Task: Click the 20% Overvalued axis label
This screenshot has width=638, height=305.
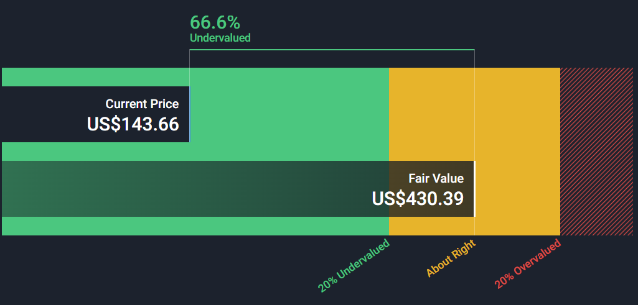Action: tap(528, 263)
